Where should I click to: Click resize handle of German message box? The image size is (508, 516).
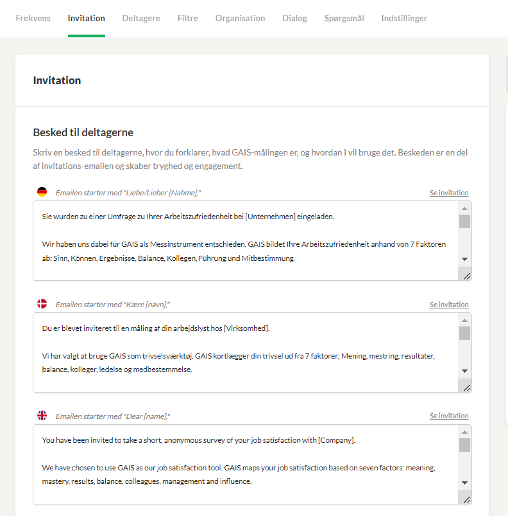[466, 276]
